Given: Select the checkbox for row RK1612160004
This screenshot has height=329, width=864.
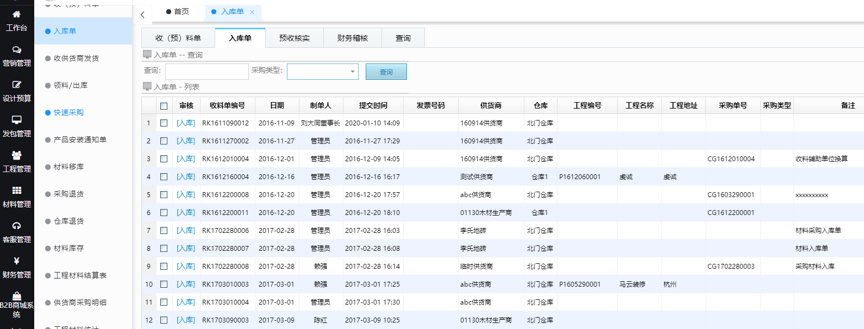Looking at the screenshot, I should [x=164, y=177].
